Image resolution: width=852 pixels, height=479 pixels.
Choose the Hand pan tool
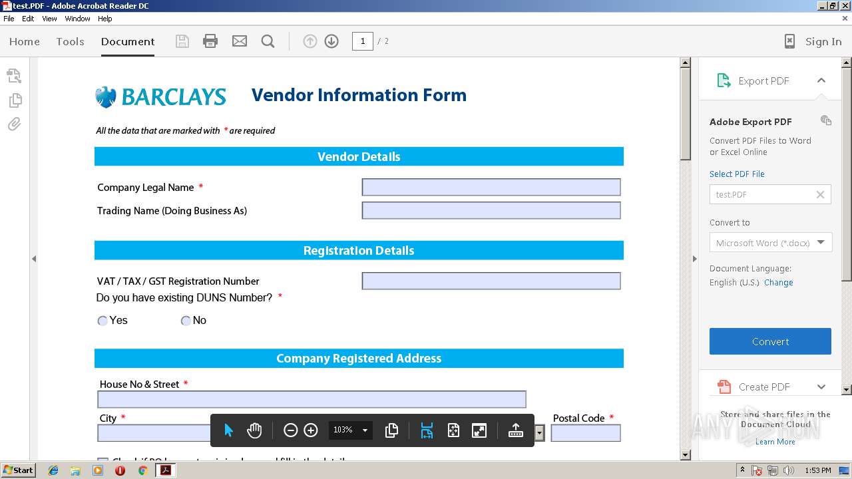click(254, 430)
